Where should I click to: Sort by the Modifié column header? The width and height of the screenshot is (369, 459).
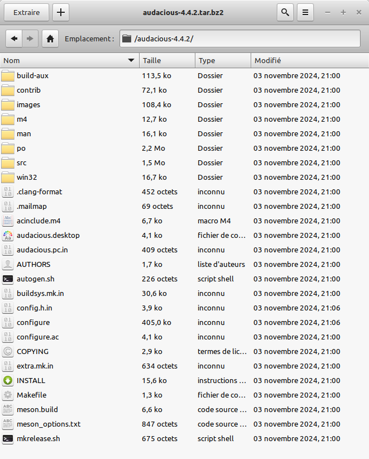point(310,61)
